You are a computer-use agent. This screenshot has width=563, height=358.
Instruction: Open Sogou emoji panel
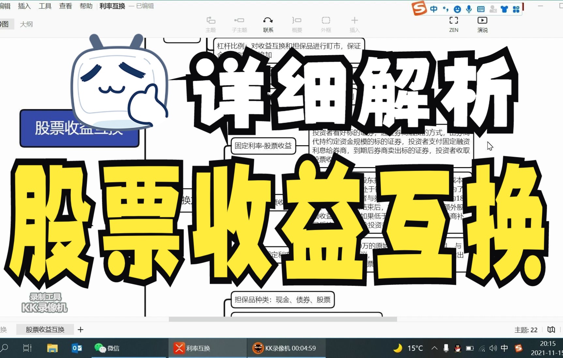pos(458,9)
